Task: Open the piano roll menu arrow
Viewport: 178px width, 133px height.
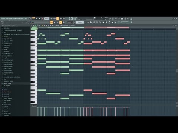Action: pos(32,25)
